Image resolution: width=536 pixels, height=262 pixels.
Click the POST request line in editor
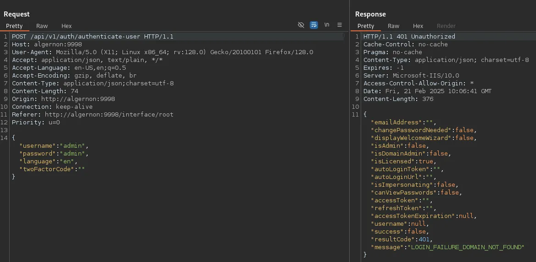click(x=92, y=37)
